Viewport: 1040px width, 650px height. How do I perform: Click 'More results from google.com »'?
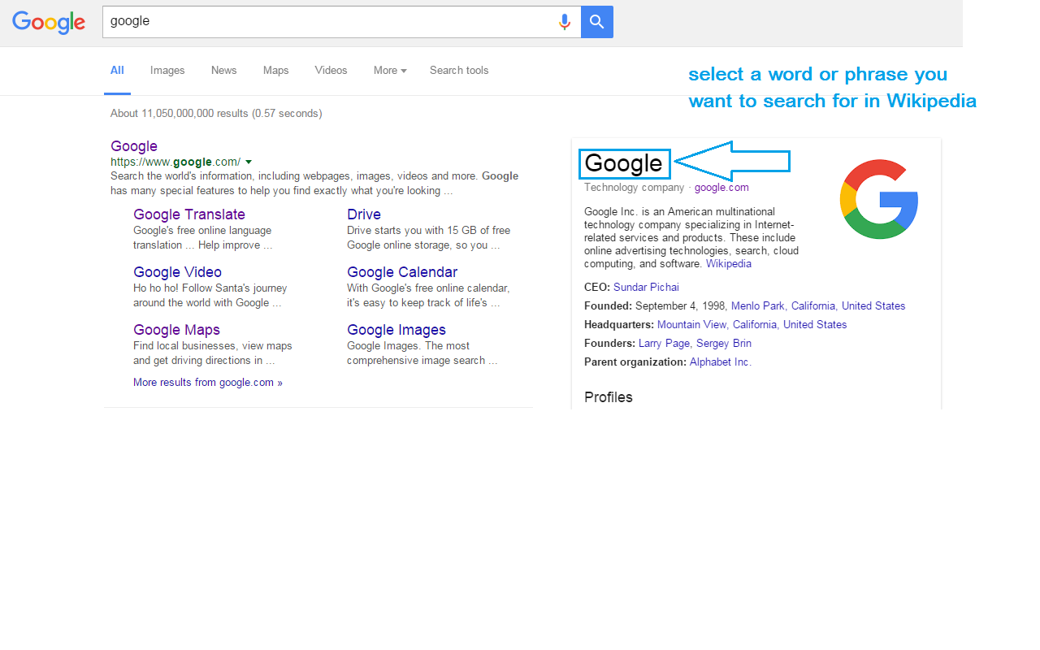208,383
